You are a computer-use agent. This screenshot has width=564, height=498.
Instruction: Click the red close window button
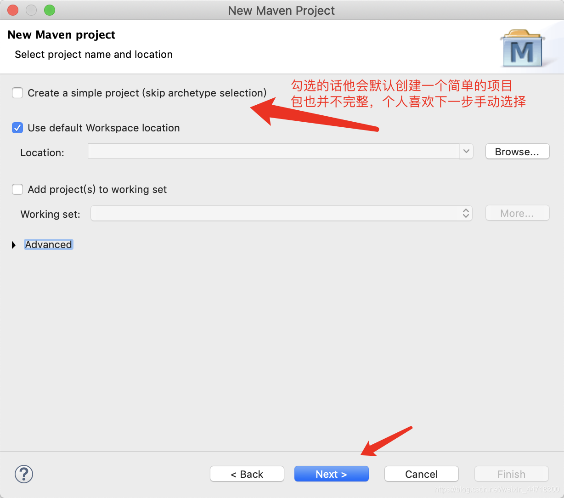pyautogui.click(x=13, y=10)
